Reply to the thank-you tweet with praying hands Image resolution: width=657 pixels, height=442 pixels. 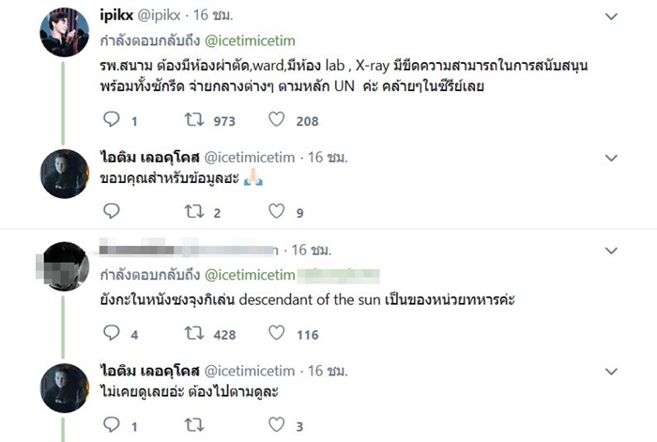111,213
